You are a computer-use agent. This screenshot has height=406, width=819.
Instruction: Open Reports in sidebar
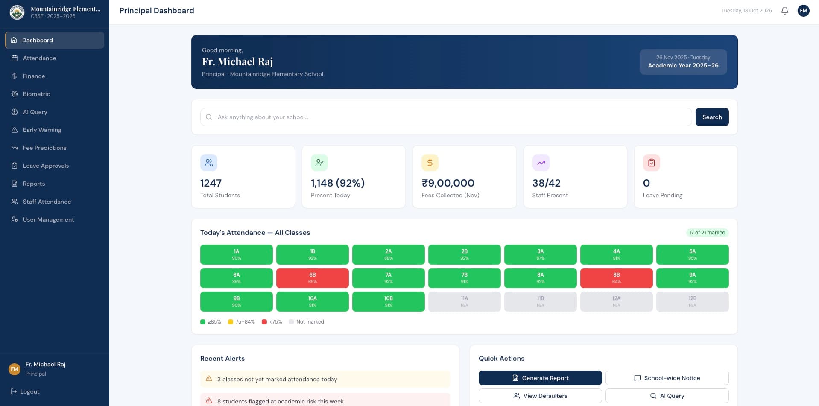(x=55, y=184)
